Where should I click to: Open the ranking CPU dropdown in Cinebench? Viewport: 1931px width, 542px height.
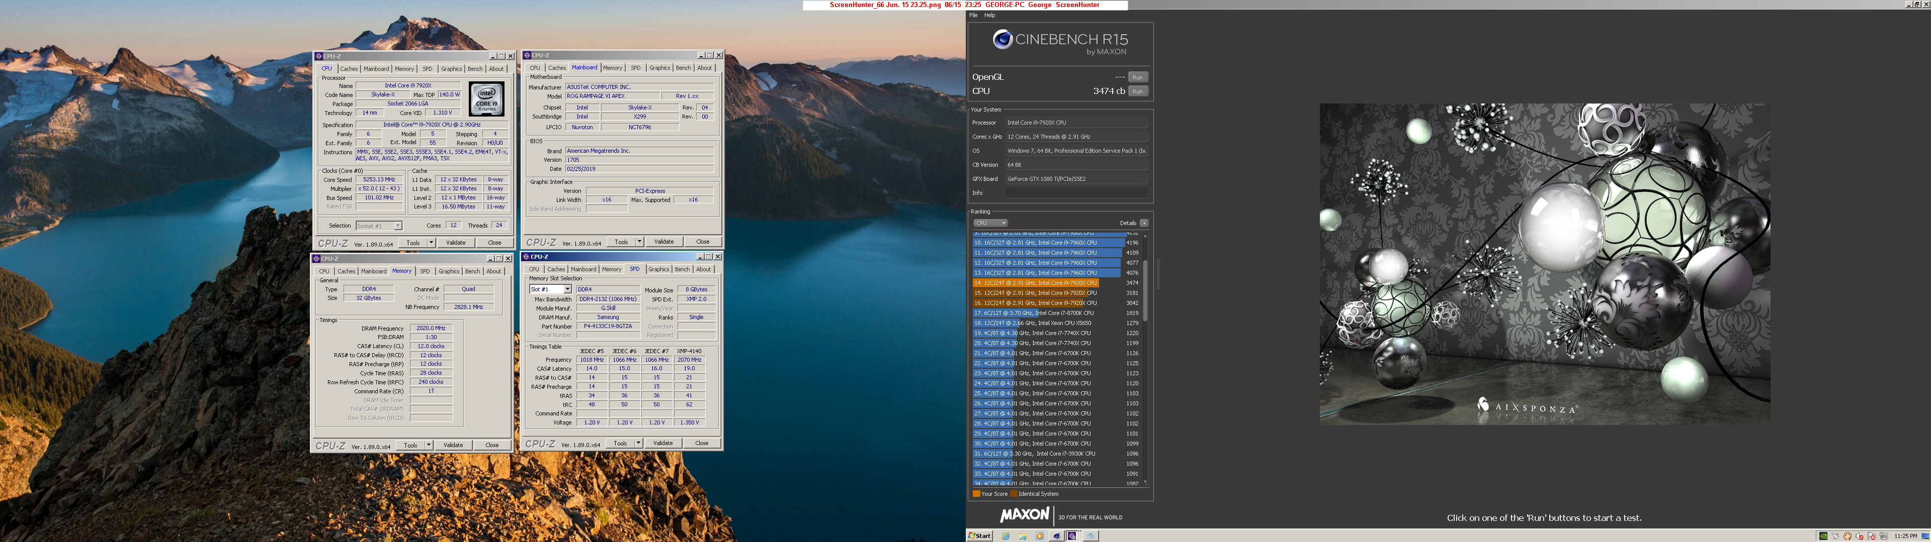(990, 223)
